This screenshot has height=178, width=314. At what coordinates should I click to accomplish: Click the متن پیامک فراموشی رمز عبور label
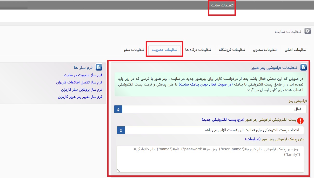coord(283,139)
